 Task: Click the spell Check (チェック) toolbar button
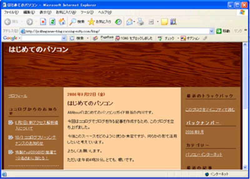(x=166, y=38)
